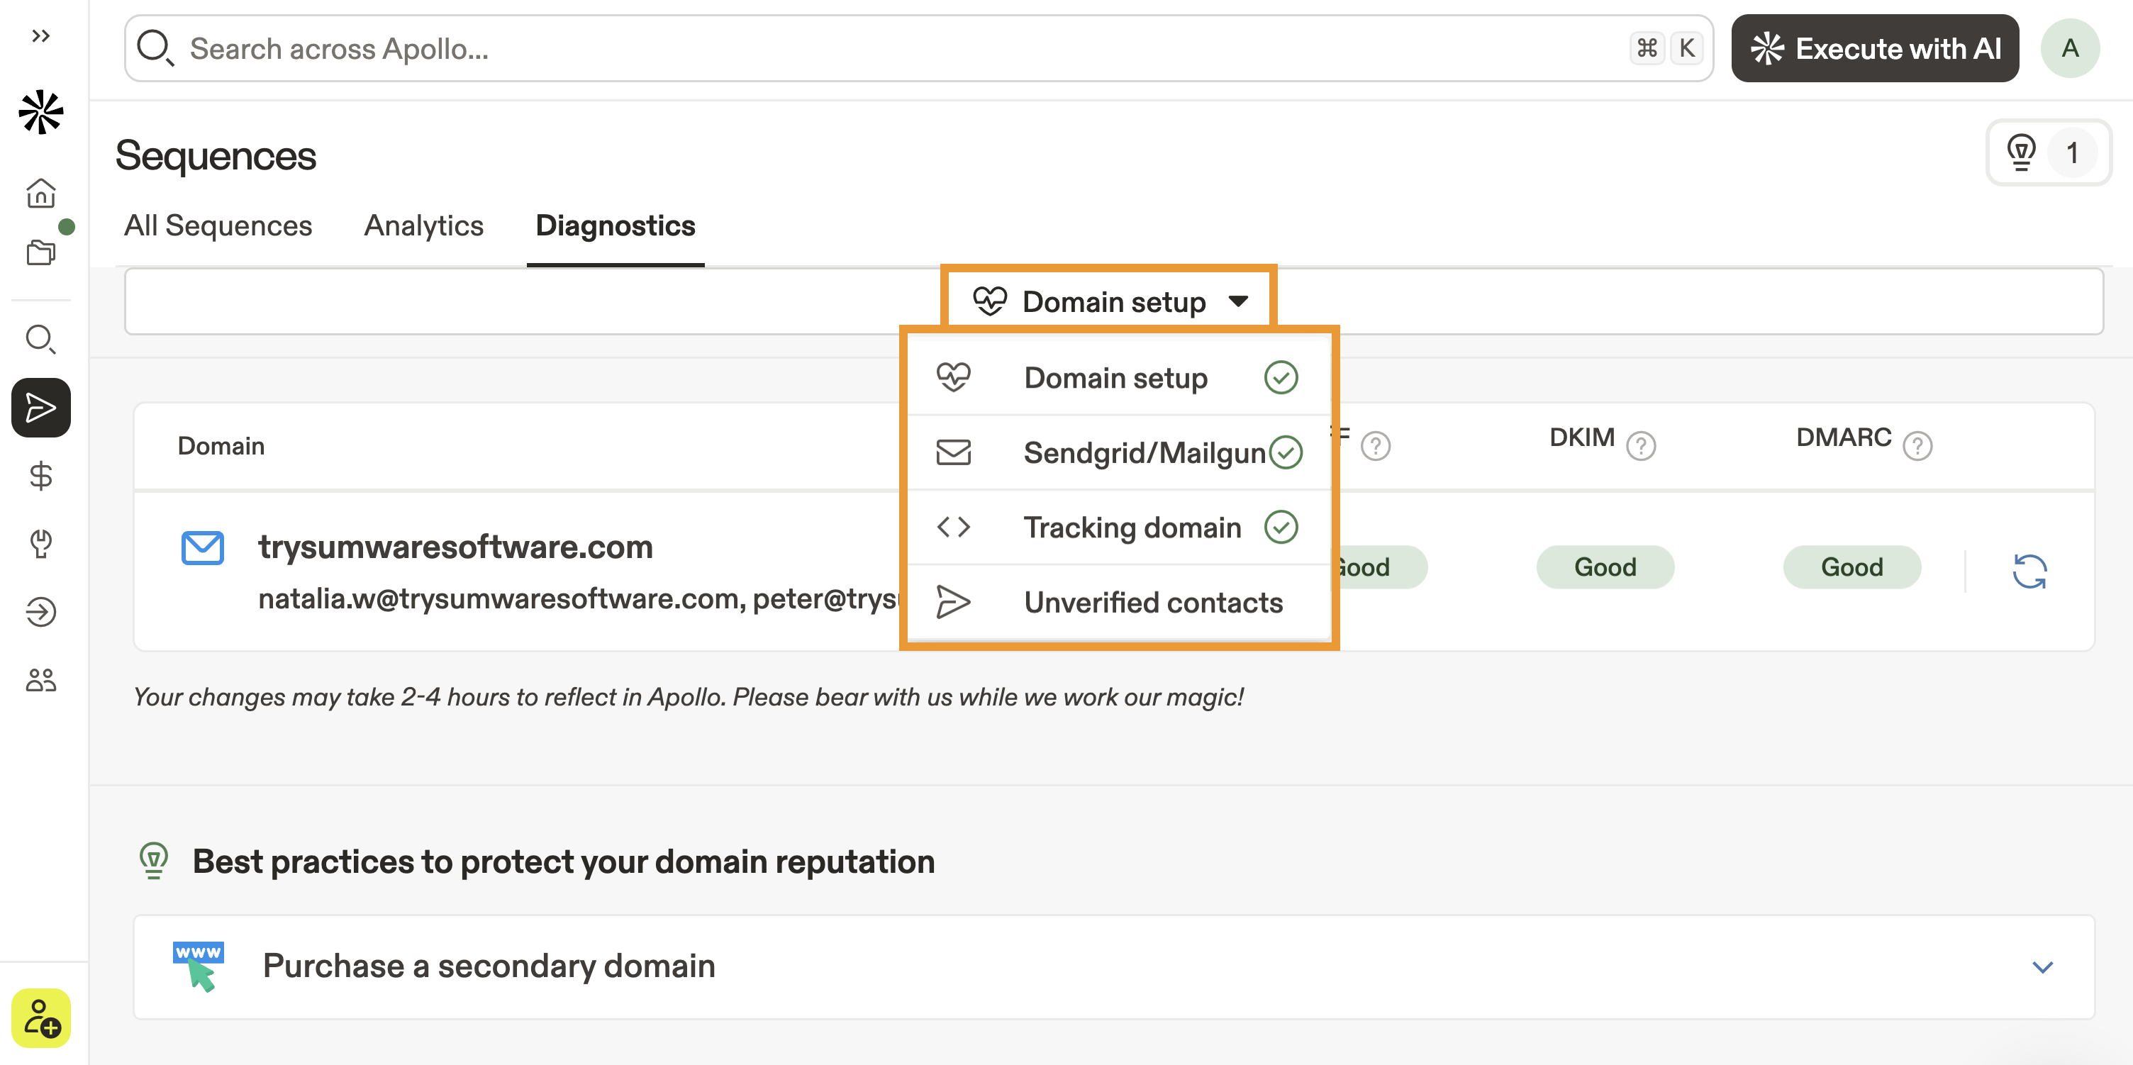Screen dimensions: 2133x1065
Task: Open the People group icon in sidebar
Action: [x=40, y=680]
